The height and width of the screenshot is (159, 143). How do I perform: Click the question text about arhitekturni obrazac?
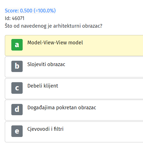54,26
